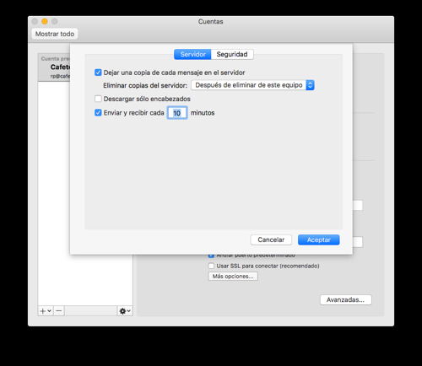Viewport: 422px width, 366px height.
Task: Uncheck Dejar una copia de cada mensaje
Action: (98, 73)
